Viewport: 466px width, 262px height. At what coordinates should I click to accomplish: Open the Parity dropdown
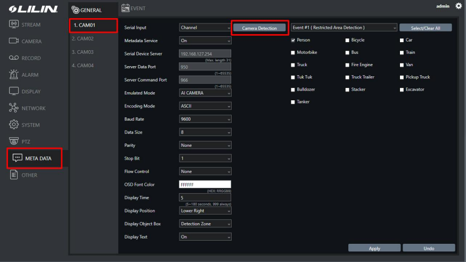(205, 145)
